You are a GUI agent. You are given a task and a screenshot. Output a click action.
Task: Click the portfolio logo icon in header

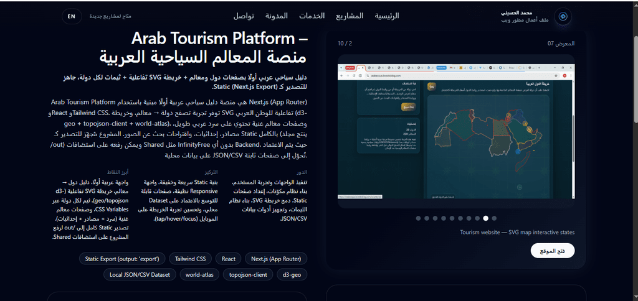coord(563,16)
